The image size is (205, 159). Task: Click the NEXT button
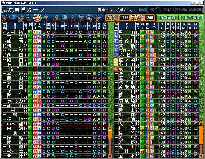(x=153, y=10)
